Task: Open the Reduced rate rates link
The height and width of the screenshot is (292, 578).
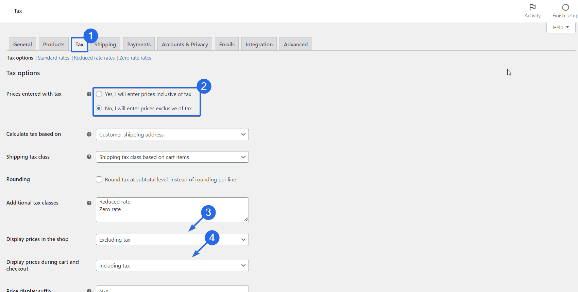Action: click(x=94, y=58)
